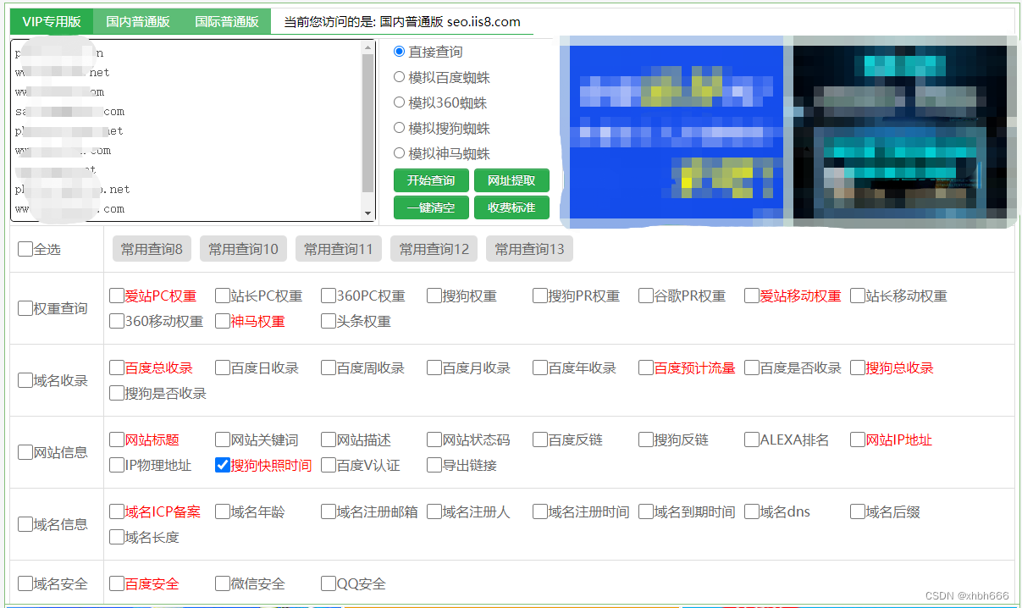Click the 网址提取 button
This screenshot has width=1022, height=608.
(x=511, y=180)
